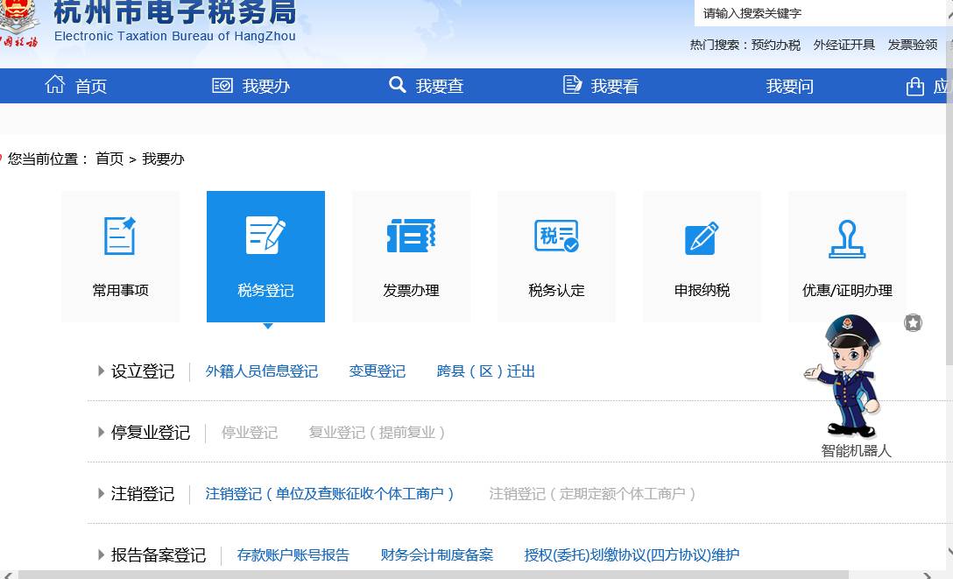
Task: Open the 我要看 menu
Action: pyautogui.click(x=602, y=84)
